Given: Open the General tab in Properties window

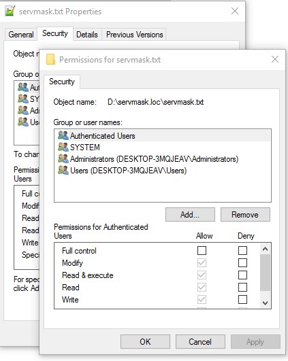Looking at the screenshot, I should click(x=21, y=35).
